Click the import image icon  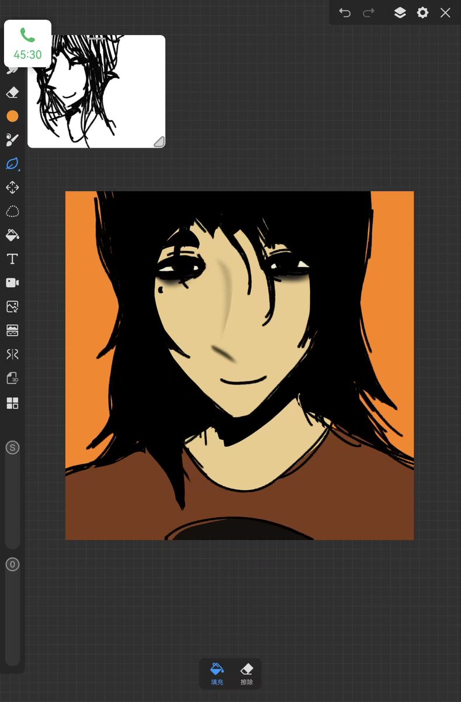(x=12, y=307)
